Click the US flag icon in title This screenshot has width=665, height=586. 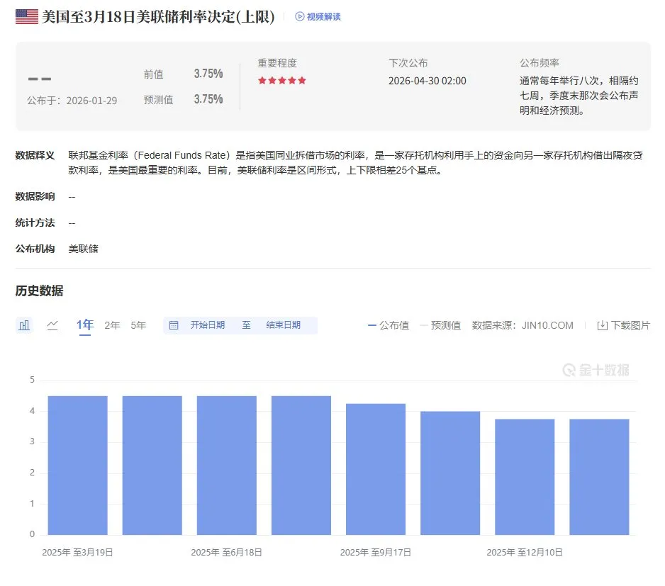pos(27,16)
